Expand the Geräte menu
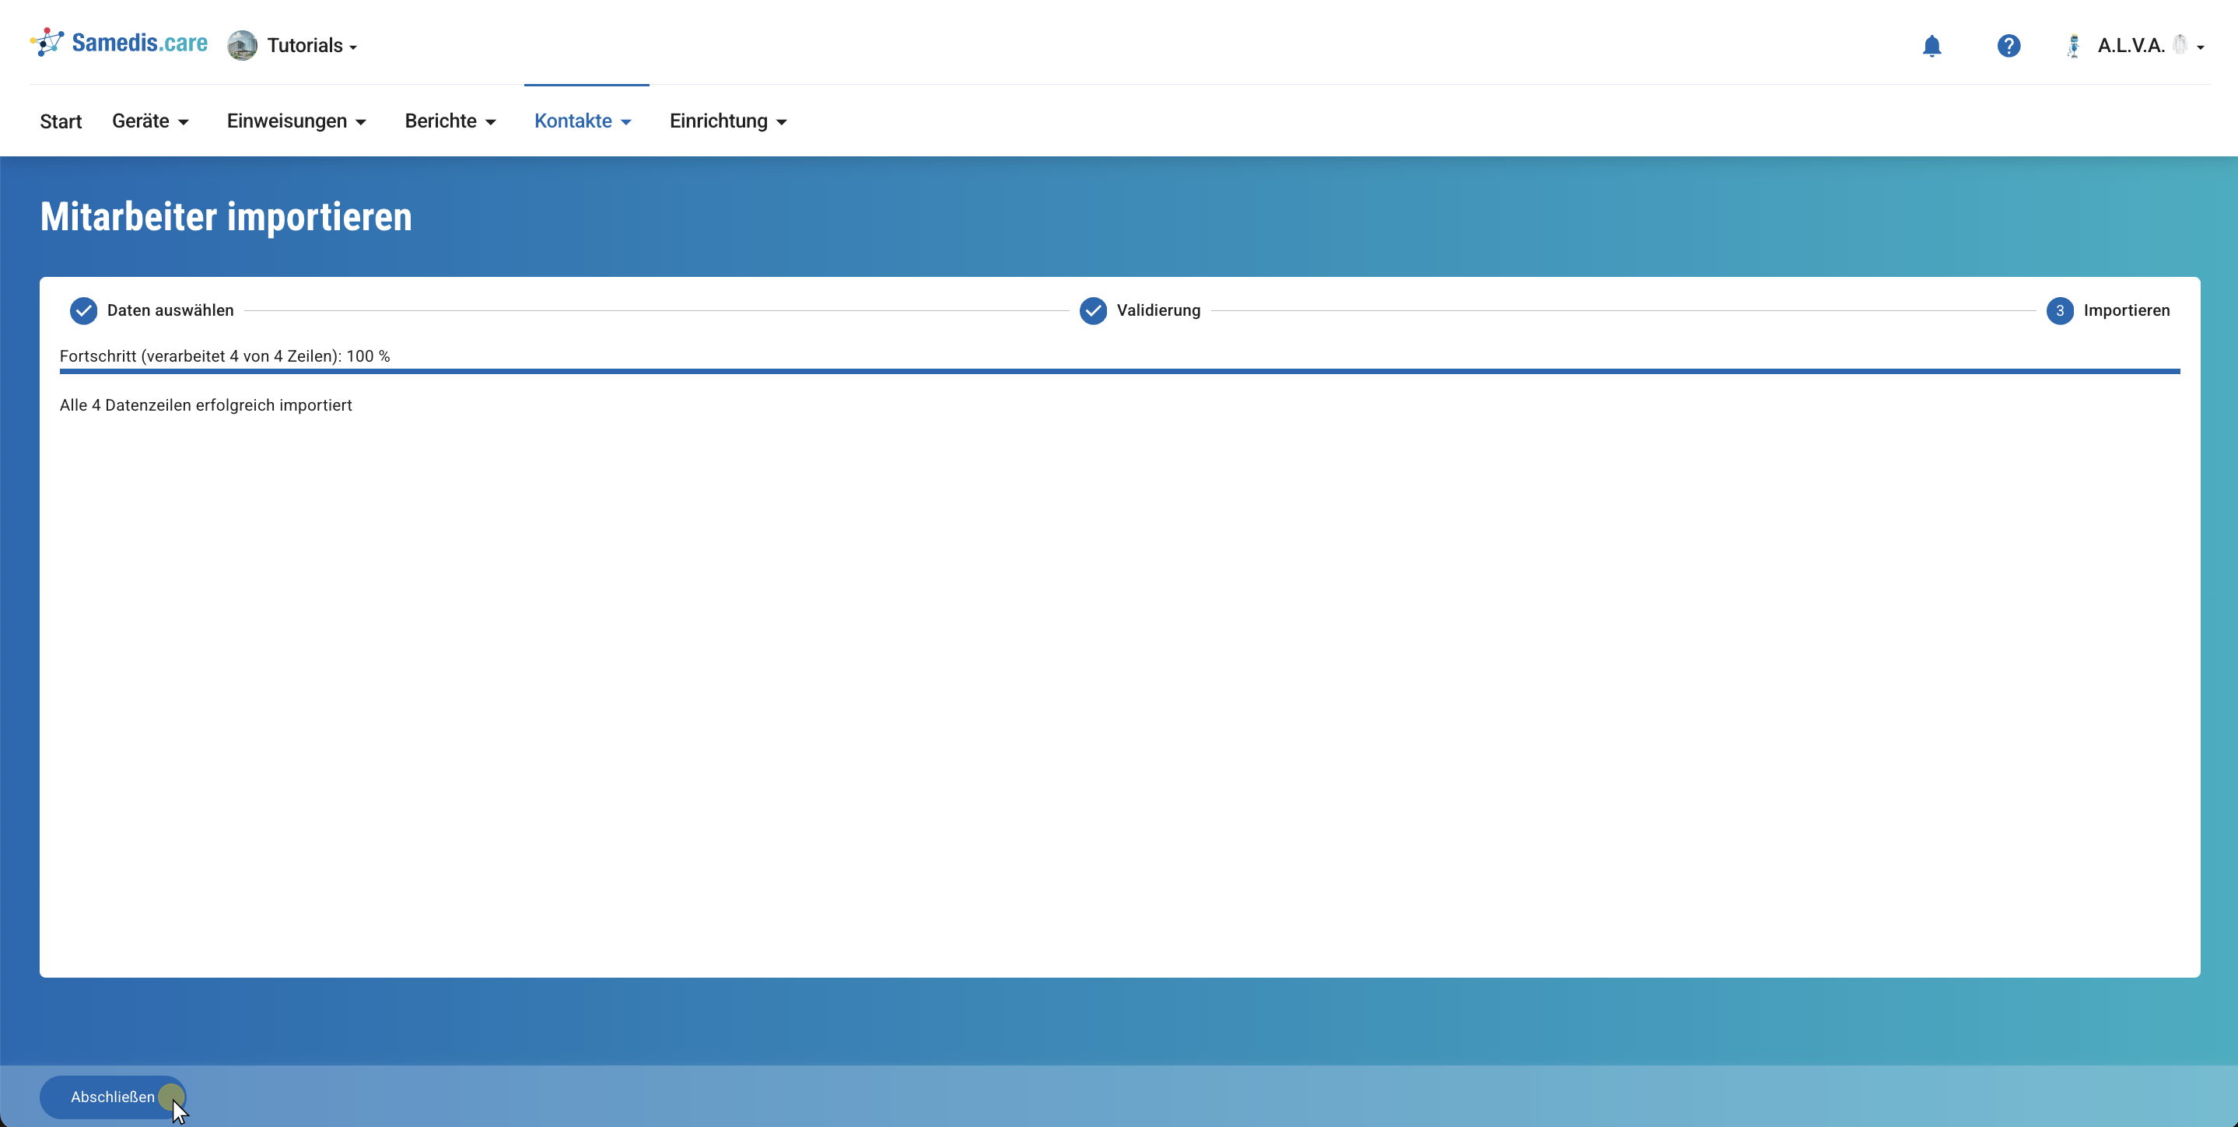 coord(149,121)
